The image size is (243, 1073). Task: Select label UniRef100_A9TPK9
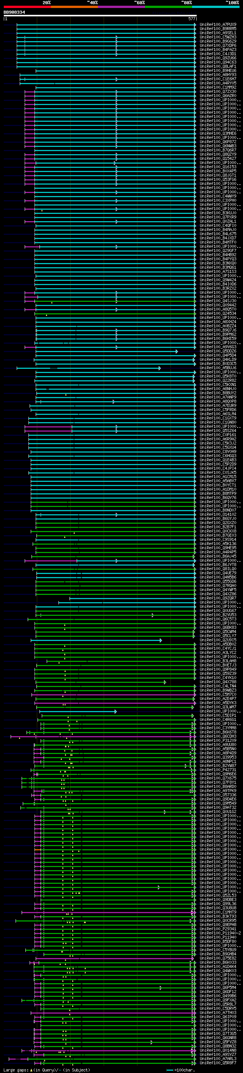[218, 790]
